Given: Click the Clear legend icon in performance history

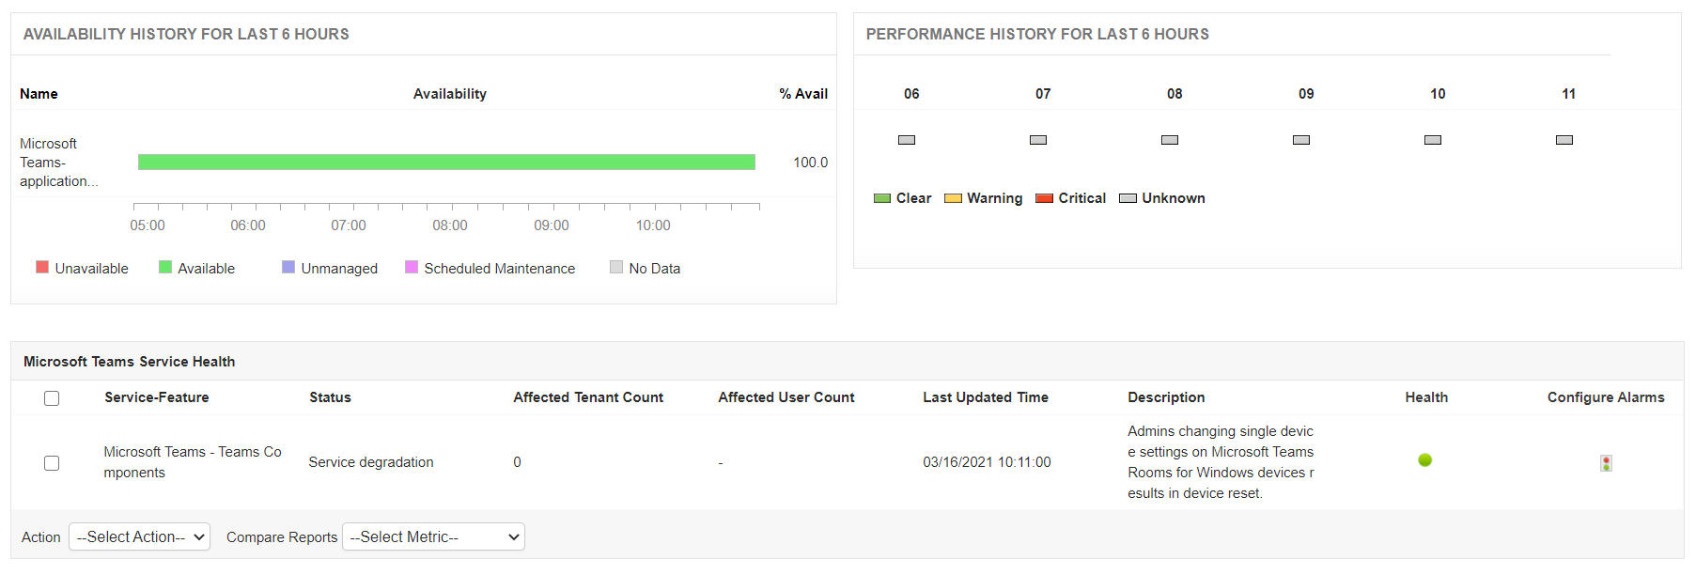Looking at the screenshot, I should click(x=881, y=197).
